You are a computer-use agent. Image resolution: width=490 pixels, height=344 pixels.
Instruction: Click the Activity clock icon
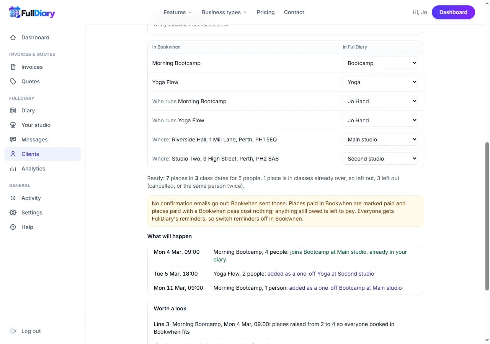(x=13, y=198)
